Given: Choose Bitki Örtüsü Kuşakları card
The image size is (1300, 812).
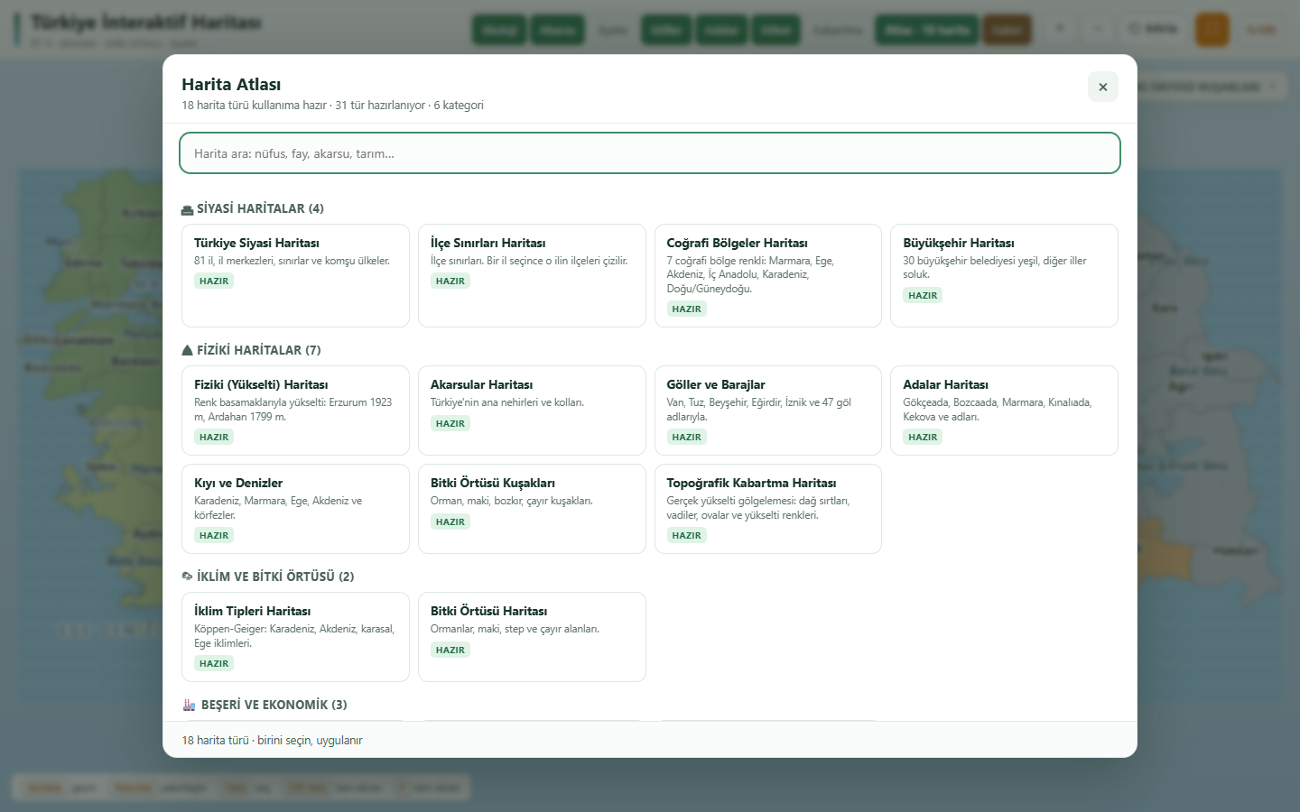Looking at the screenshot, I should [x=532, y=509].
